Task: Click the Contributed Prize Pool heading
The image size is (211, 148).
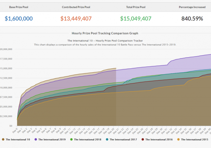Action: pos(76,7)
